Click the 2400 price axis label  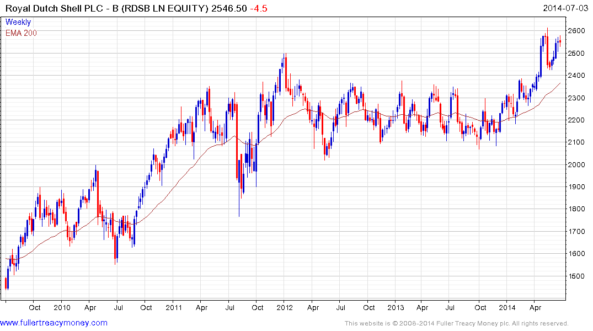tap(576, 76)
